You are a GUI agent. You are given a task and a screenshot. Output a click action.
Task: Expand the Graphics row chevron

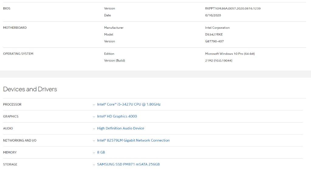pos(94,117)
